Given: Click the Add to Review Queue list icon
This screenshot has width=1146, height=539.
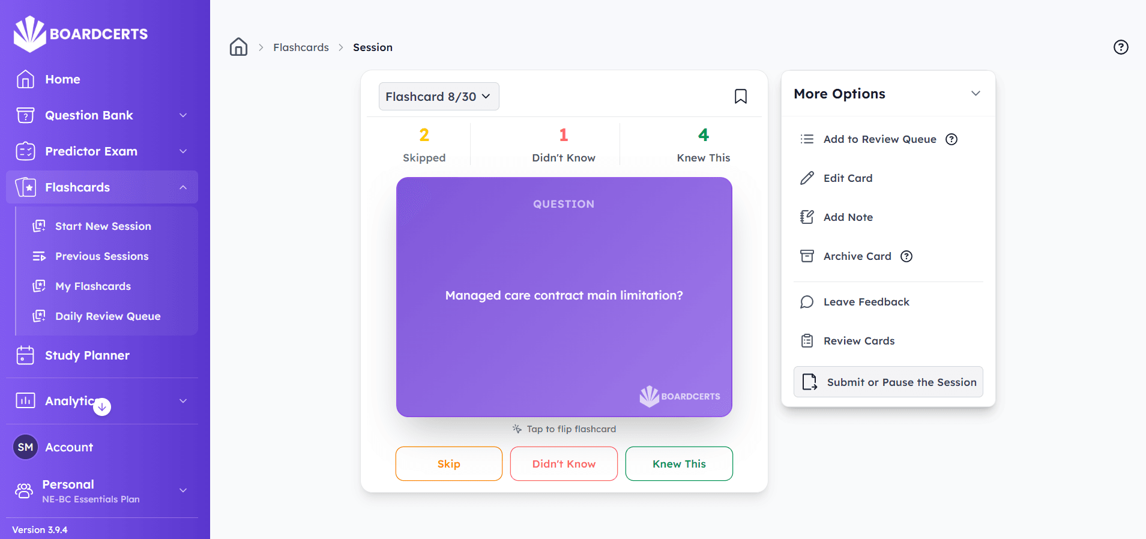Looking at the screenshot, I should (807, 139).
